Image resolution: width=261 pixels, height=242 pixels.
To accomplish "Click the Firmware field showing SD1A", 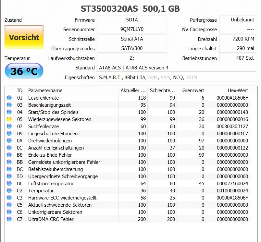I will [132, 20].
